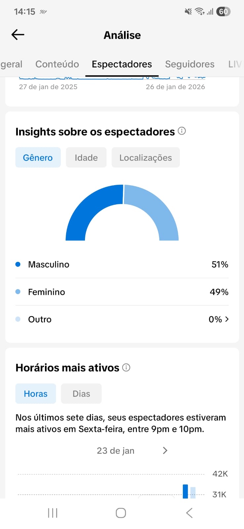244x529 pixels.
Task: Tap the battery indicator in status bar
Action: click(223, 12)
